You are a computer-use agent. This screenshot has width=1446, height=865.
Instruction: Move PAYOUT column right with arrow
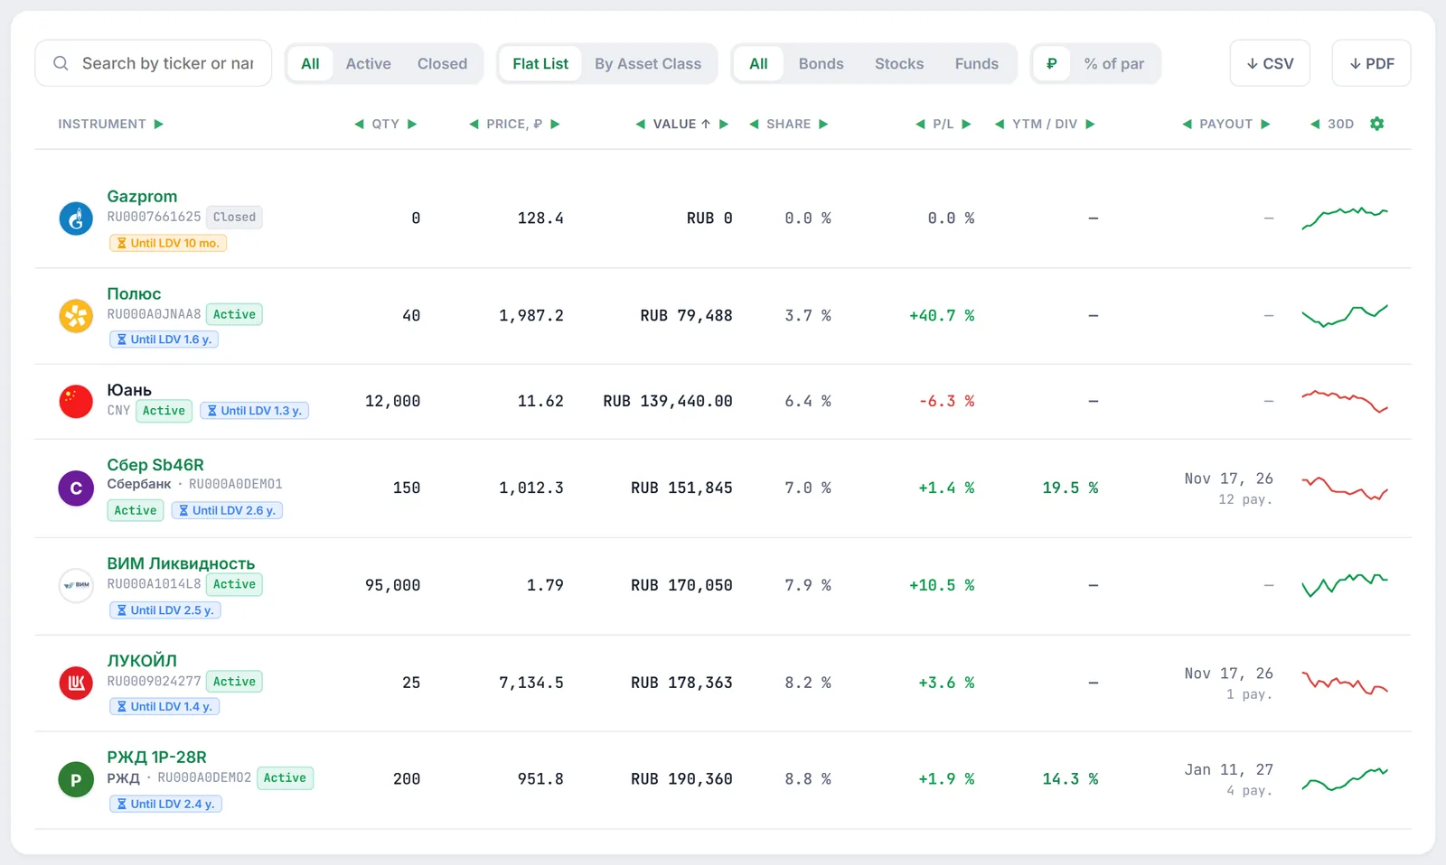coord(1265,124)
